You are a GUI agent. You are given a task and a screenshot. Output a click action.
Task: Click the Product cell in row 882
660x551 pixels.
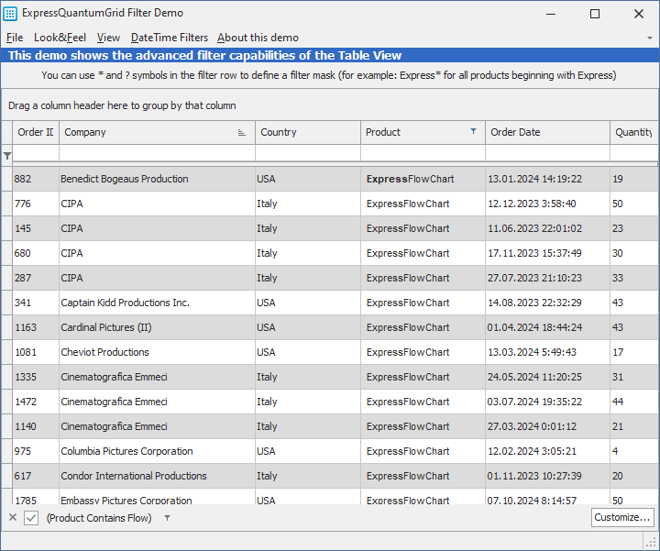click(423, 179)
